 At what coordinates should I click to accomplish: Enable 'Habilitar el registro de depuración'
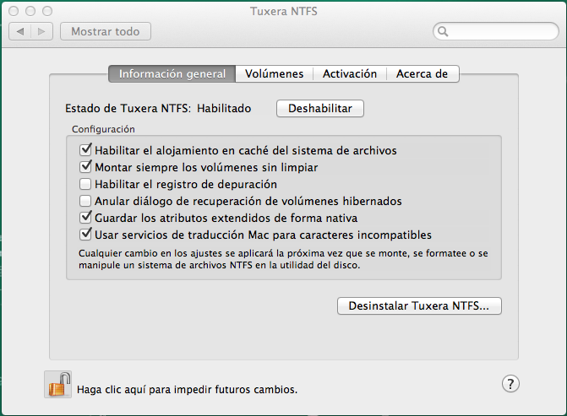tap(85, 184)
